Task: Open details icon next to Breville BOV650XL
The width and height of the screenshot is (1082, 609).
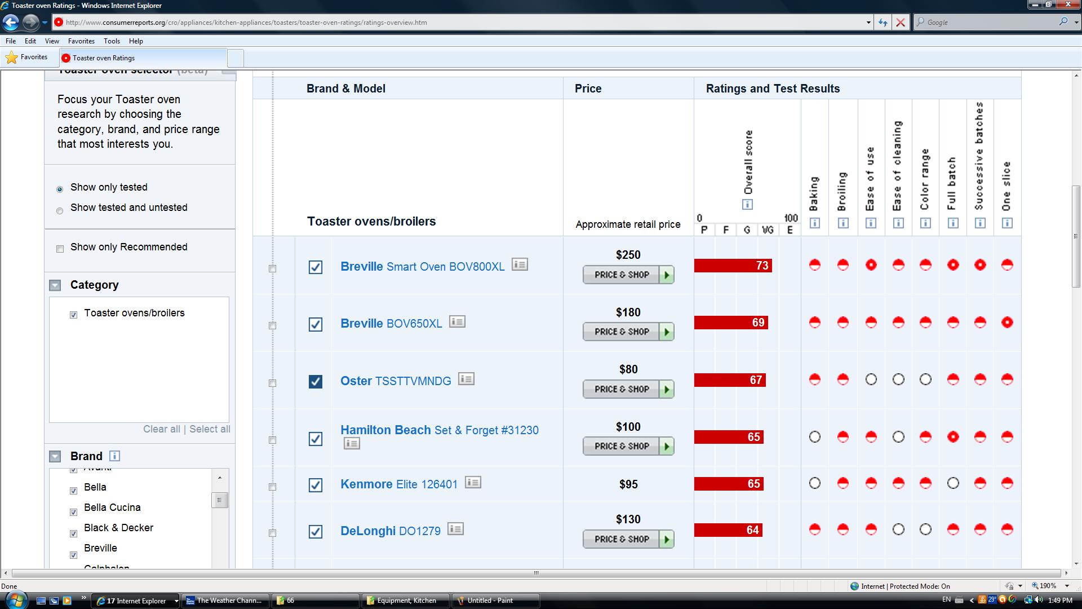Action: tap(457, 321)
